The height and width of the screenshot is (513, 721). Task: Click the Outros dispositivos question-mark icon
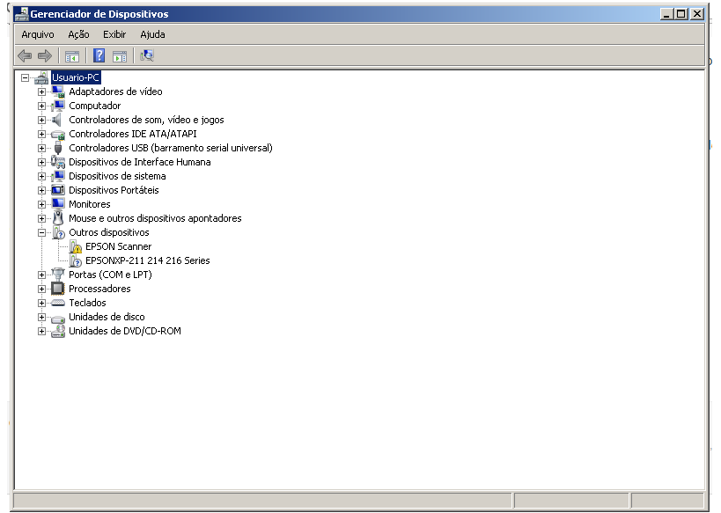pyautogui.click(x=58, y=232)
